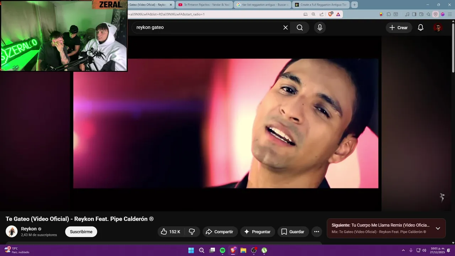Open the Brave wallet icon

click(x=421, y=14)
